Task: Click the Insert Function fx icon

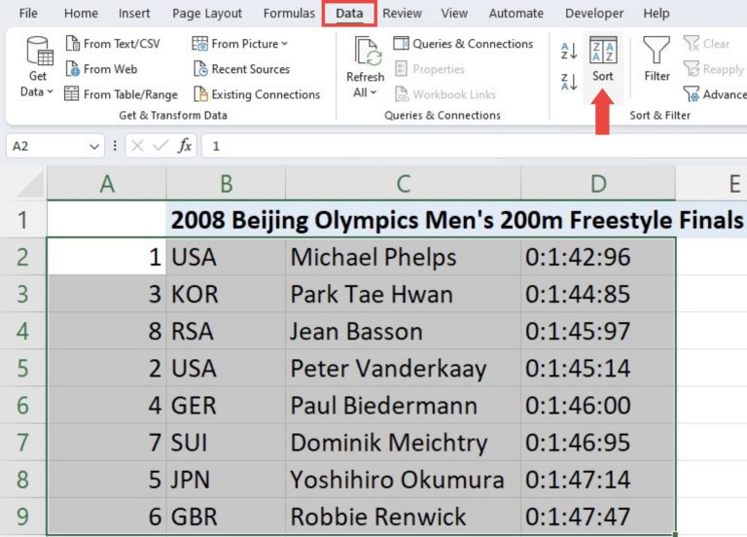Action: 185,146
